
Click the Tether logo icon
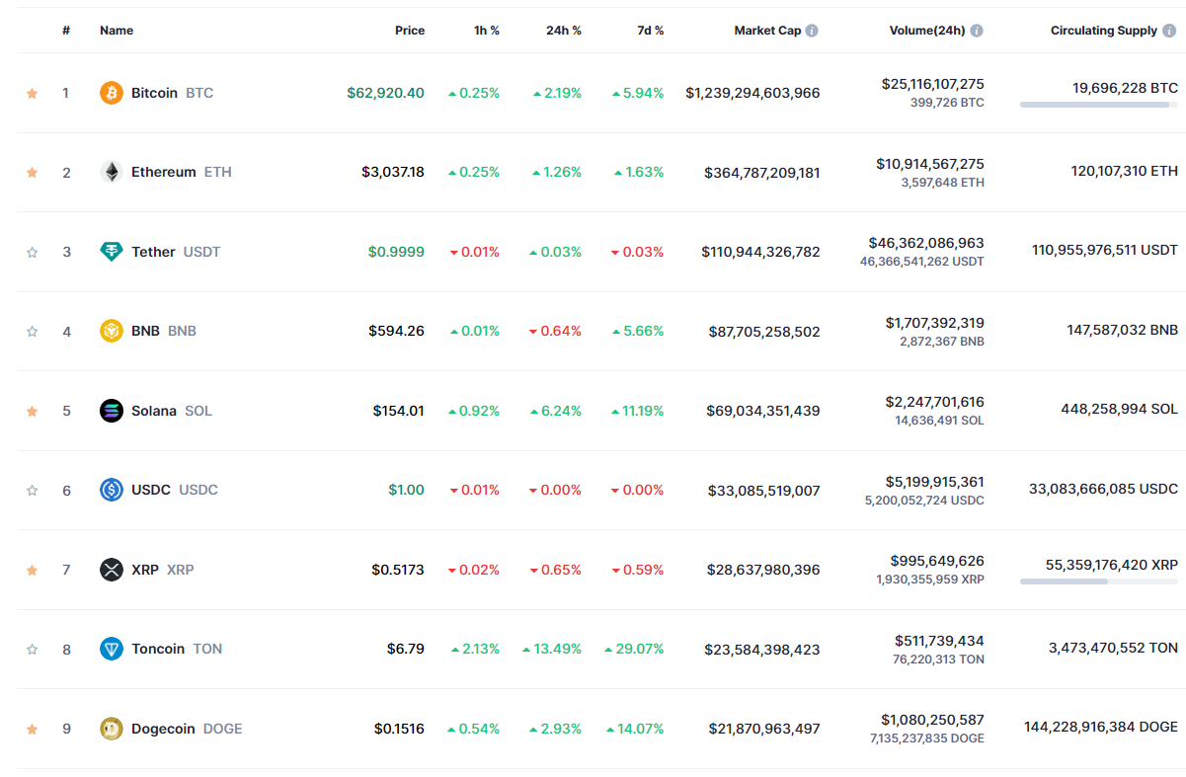[x=112, y=252]
